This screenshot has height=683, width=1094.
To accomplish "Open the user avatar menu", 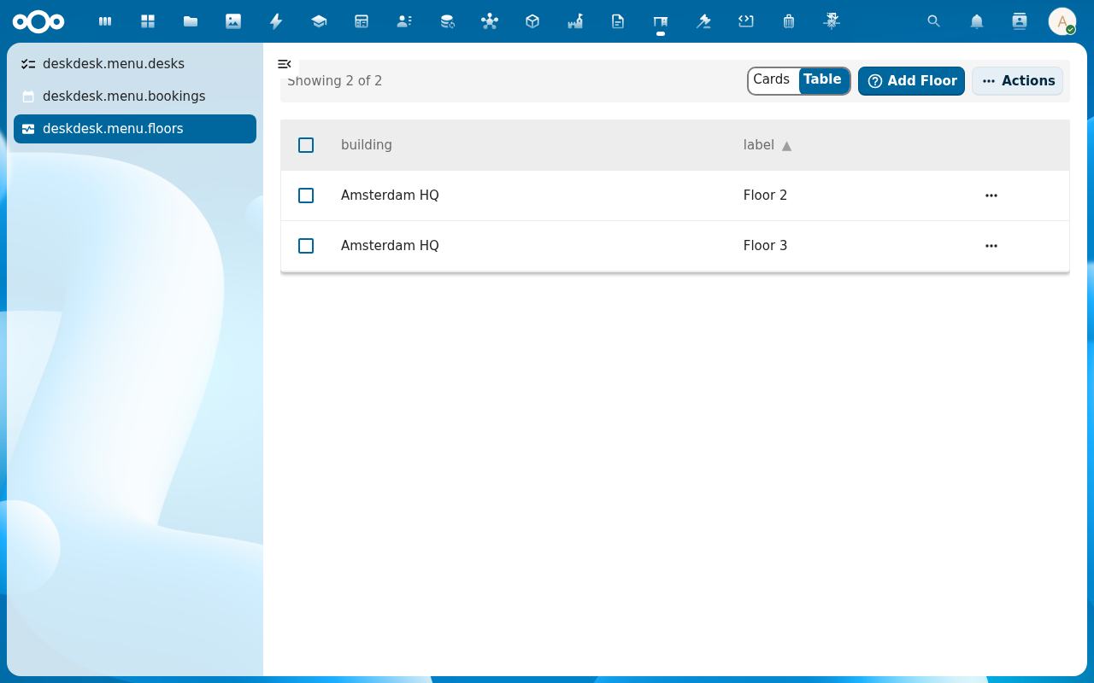I will tap(1062, 21).
